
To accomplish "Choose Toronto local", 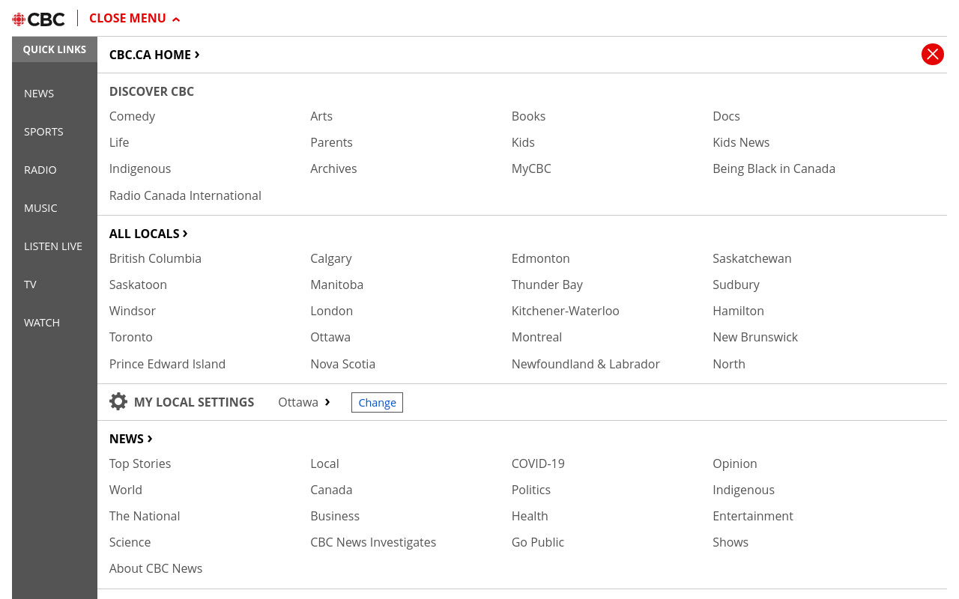I will click(131, 337).
